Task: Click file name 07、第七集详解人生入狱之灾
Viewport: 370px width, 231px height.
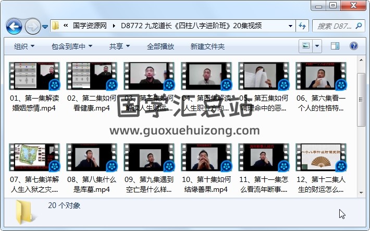Action: [34, 185]
